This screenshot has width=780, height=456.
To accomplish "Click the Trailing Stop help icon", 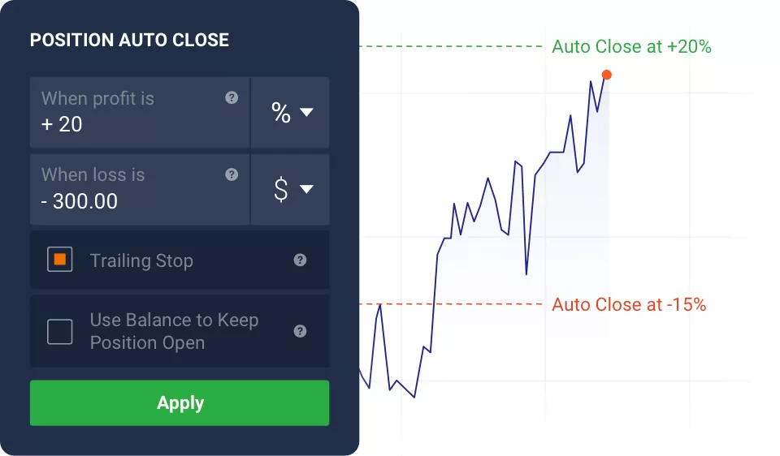I will (x=300, y=260).
